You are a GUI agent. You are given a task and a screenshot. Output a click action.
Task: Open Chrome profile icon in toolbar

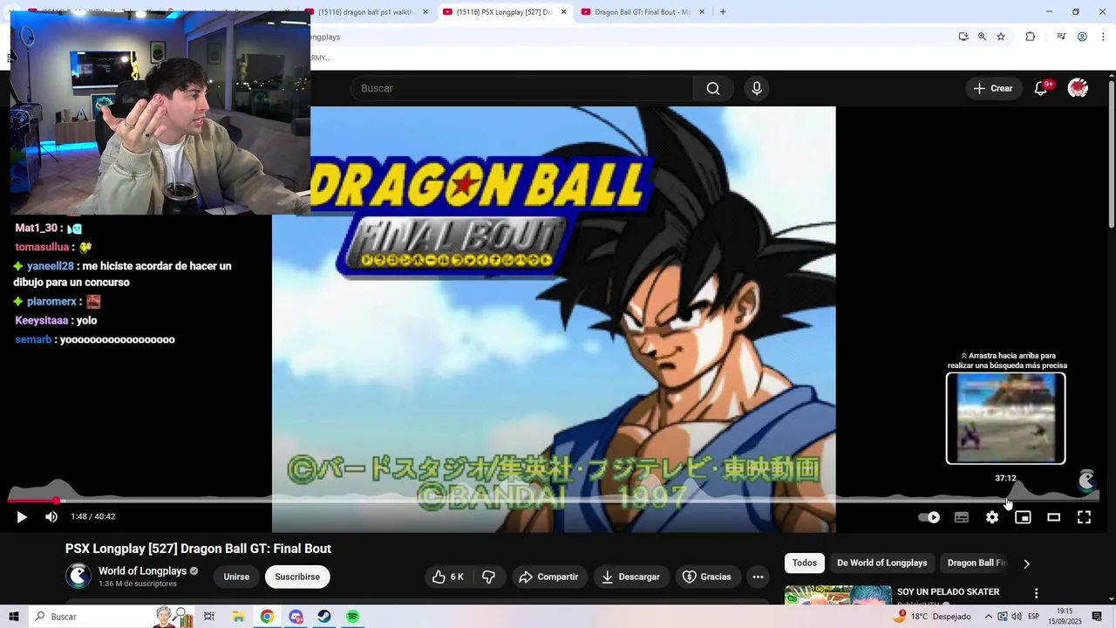click(1082, 37)
